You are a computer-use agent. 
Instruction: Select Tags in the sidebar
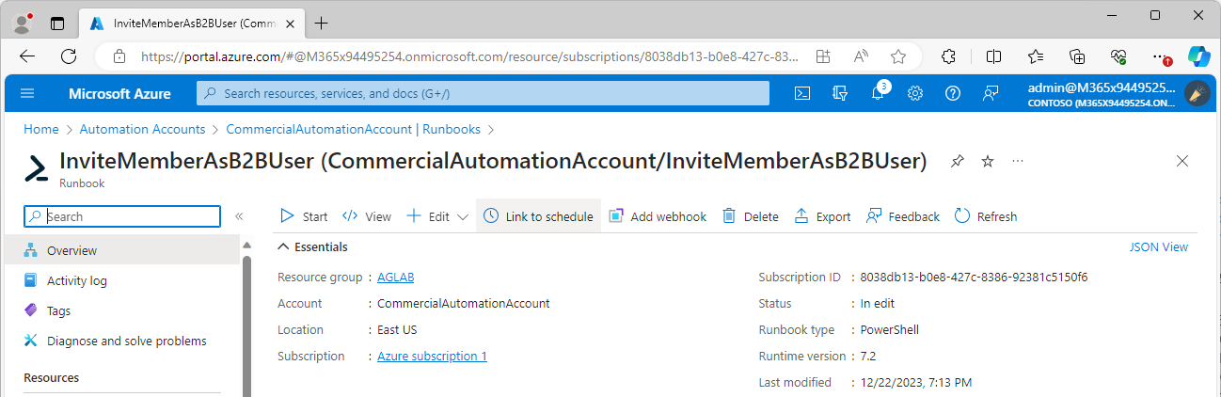(58, 310)
